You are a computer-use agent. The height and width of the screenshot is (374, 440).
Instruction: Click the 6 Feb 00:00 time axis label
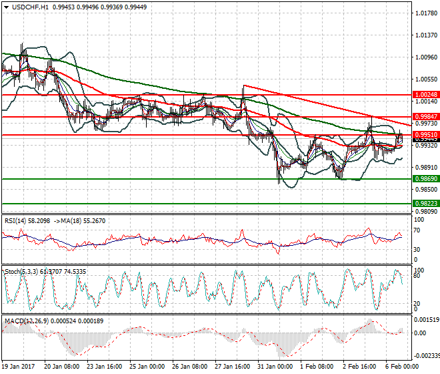pyautogui.click(x=402, y=367)
